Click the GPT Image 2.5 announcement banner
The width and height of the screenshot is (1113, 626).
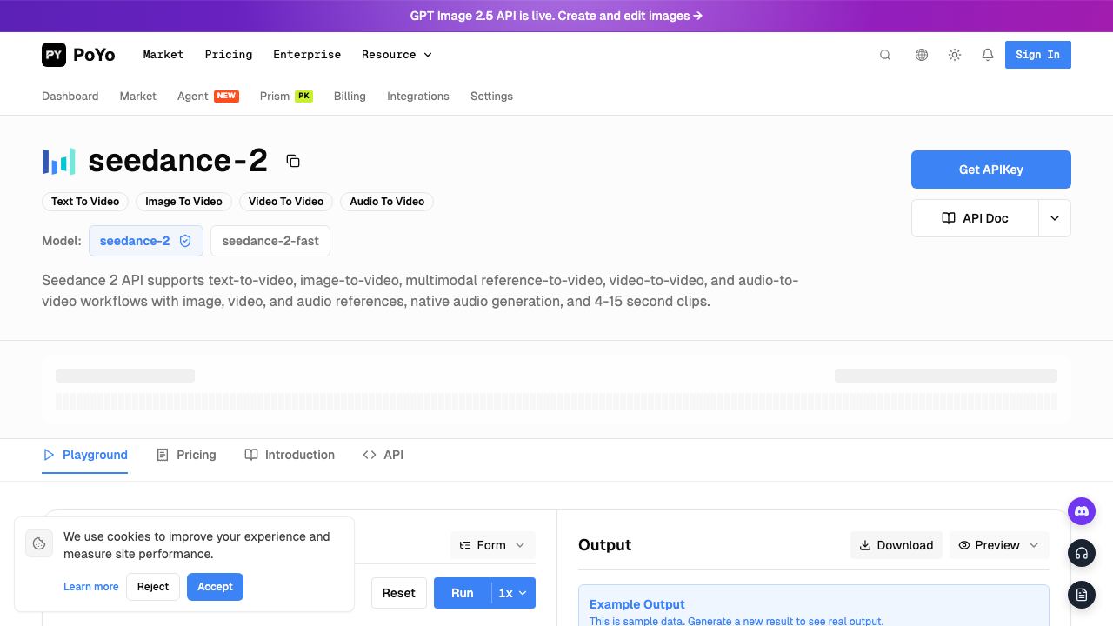[x=556, y=16]
